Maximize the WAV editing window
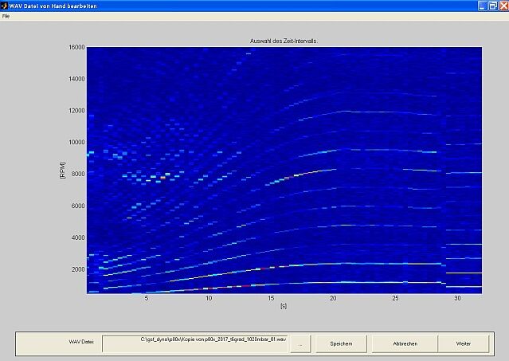Image resolution: width=509 pixels, height=361 pixels. click(492, 6)
